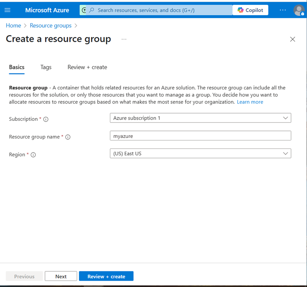Switch to the Tags tab
Screen dimensions: 307x287
(x=46, y=67)
